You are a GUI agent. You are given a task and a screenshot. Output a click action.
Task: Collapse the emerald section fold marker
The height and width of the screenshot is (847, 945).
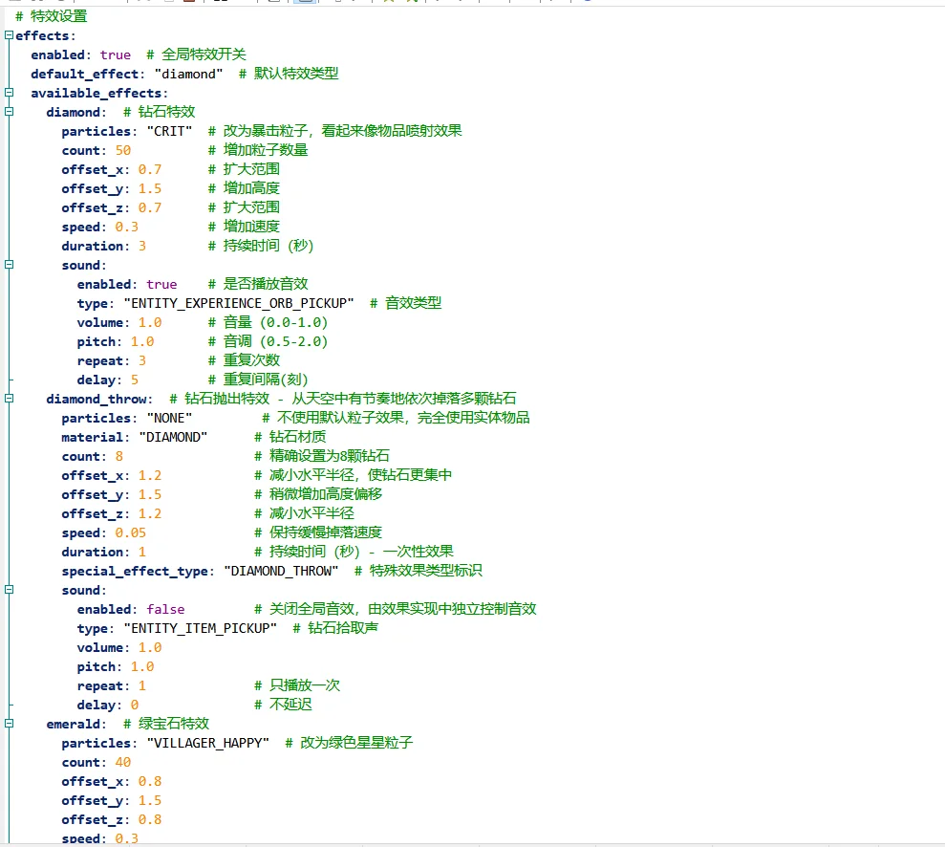click(x=9, y=724)
